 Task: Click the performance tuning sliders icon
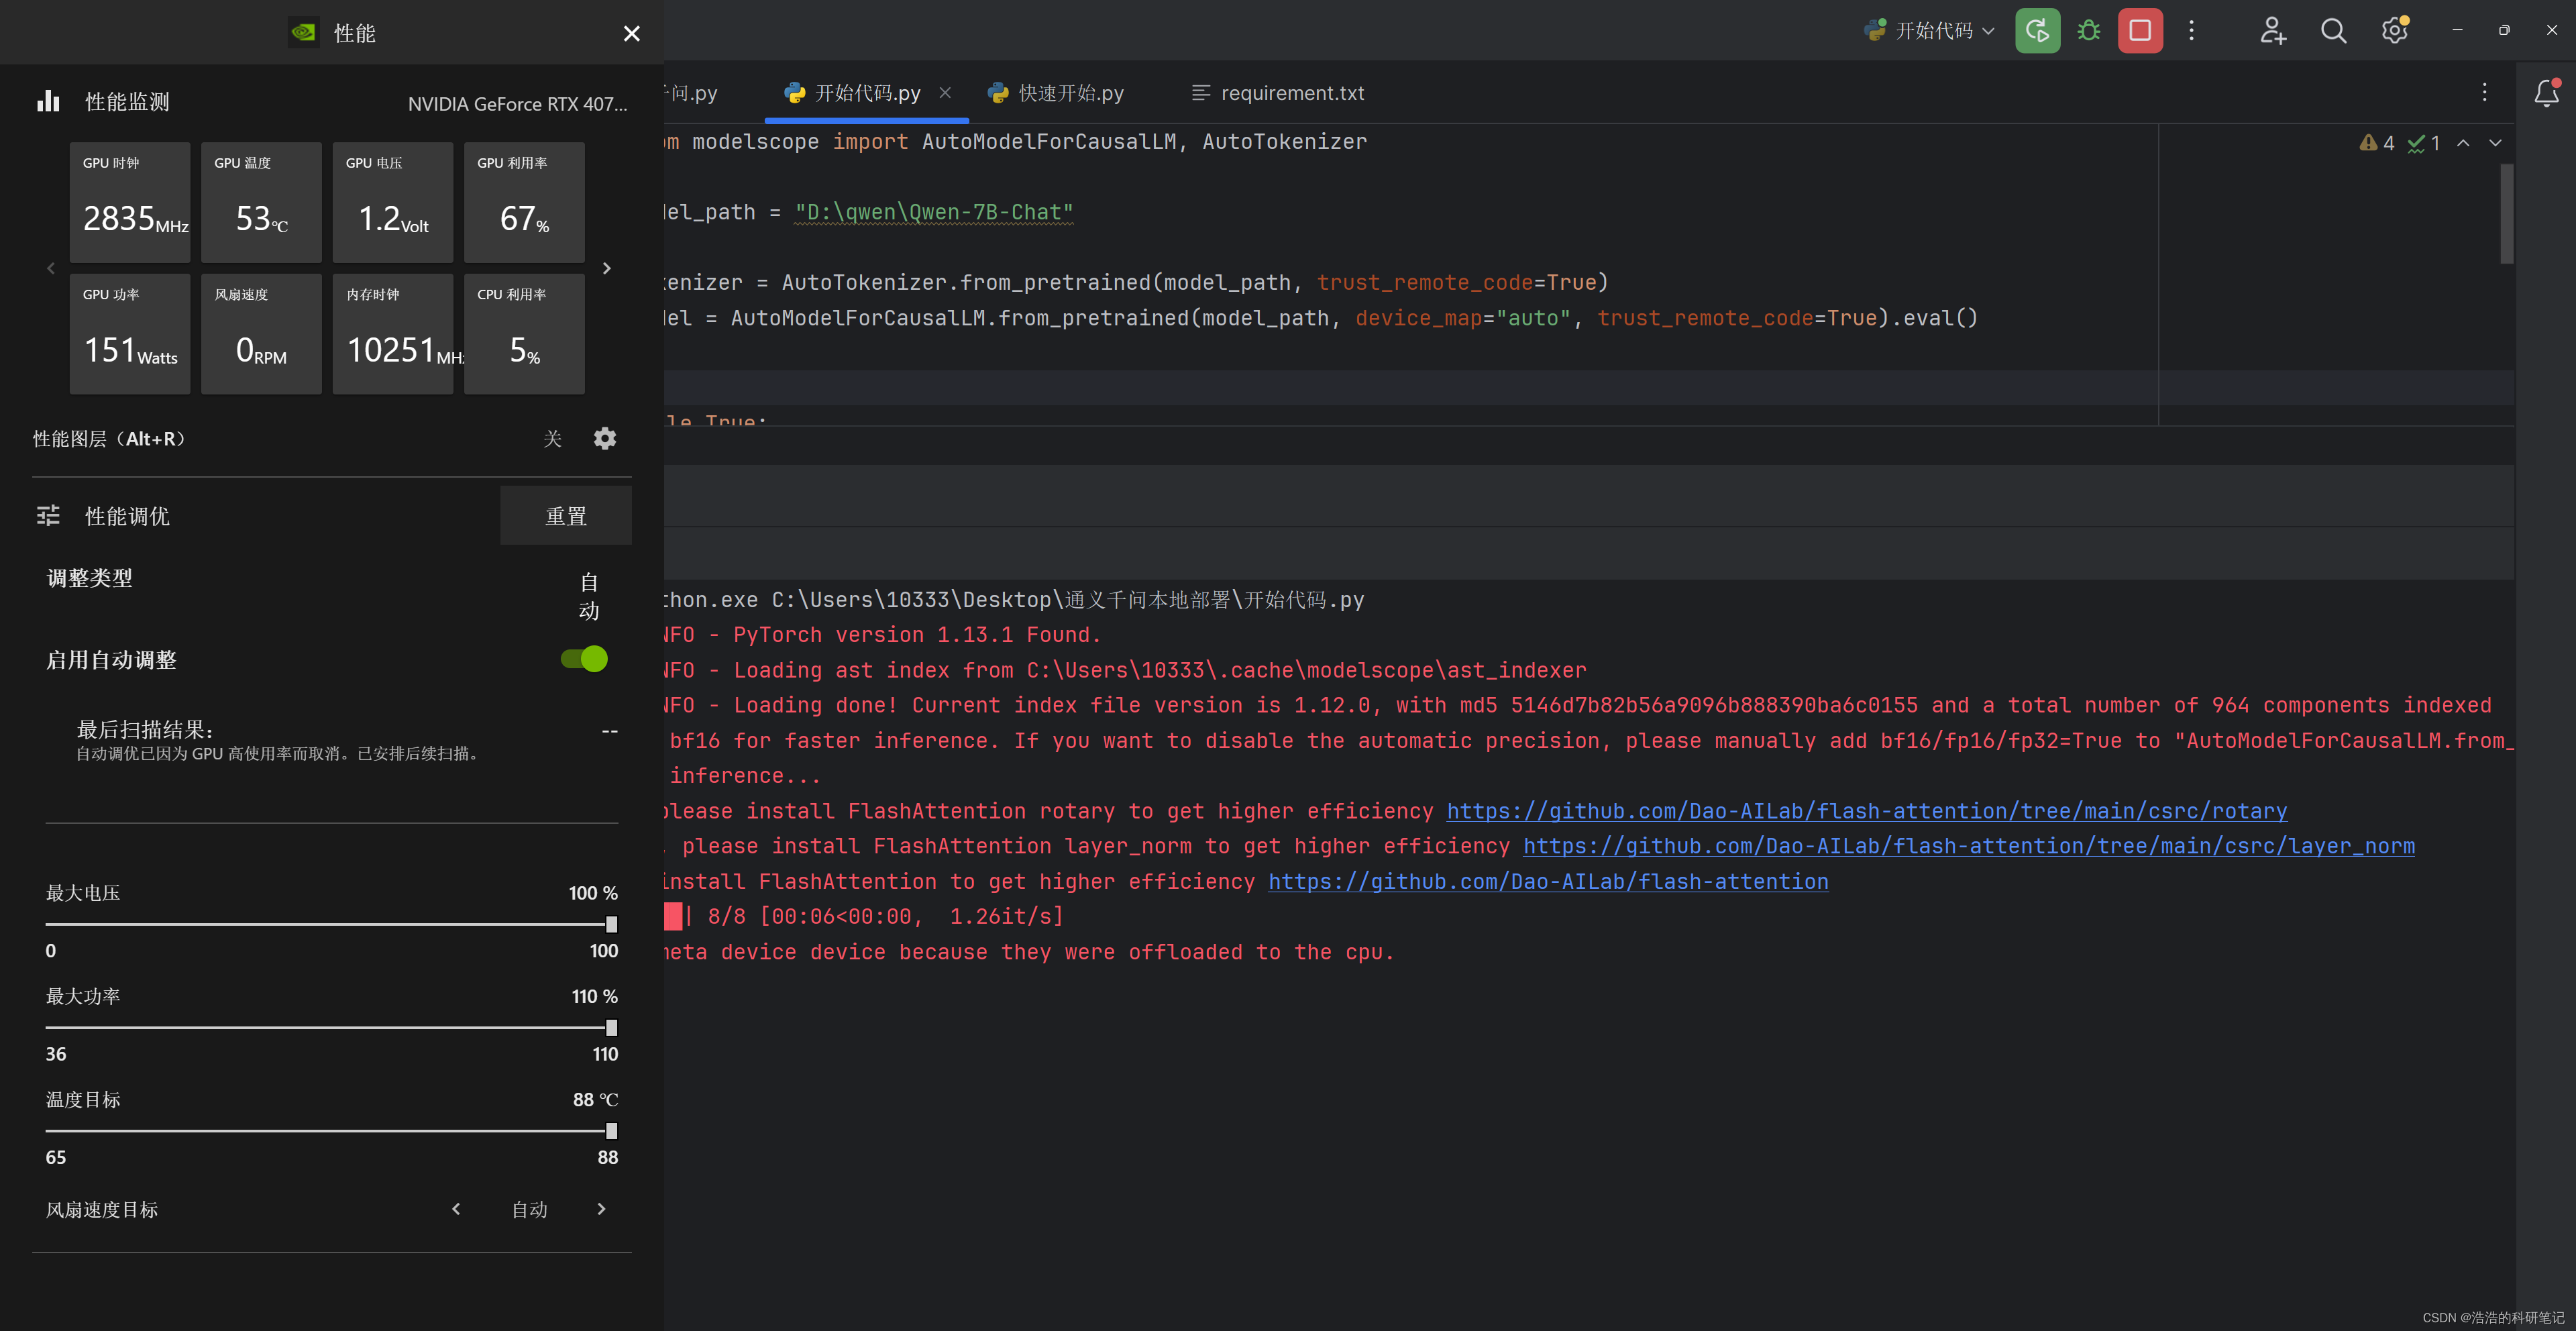point(48,515)
